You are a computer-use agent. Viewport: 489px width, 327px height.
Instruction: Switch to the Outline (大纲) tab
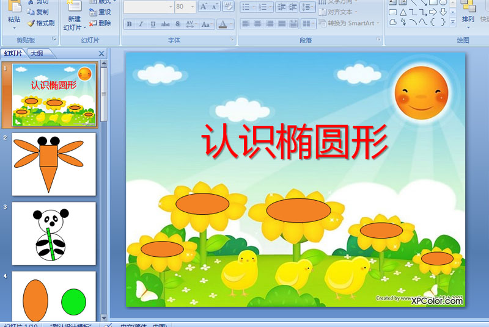point(37,54)
